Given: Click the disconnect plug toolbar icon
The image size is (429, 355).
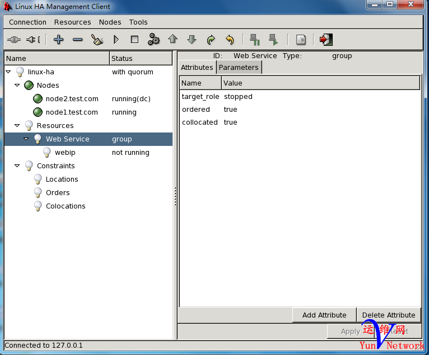Looking at the screenshot, I should click(x=33, y=40).
